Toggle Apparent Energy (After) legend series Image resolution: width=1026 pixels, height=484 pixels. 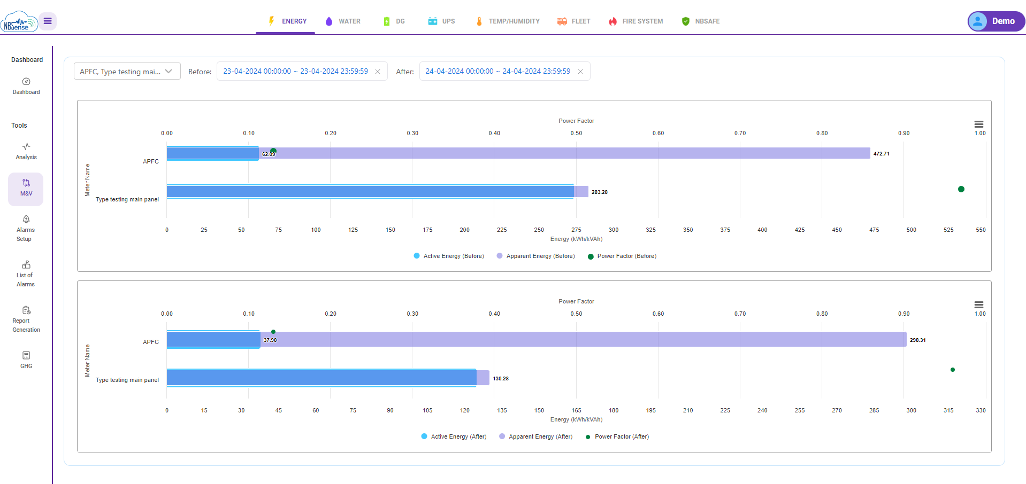point(535,436)
